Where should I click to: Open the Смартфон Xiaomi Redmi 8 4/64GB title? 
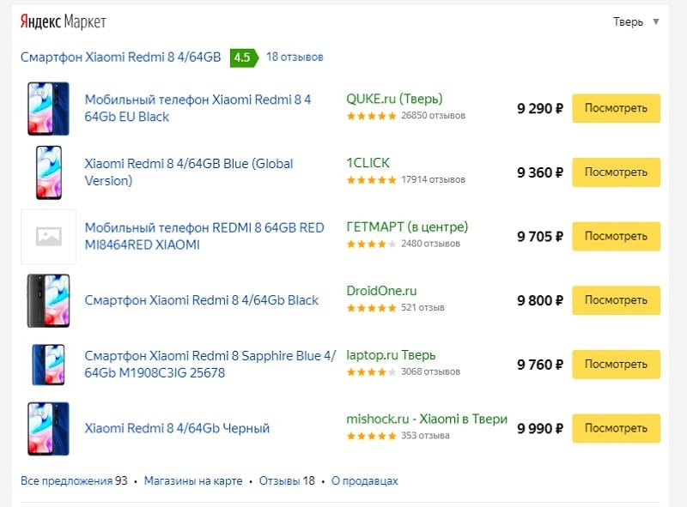click(x=121, y=57)
